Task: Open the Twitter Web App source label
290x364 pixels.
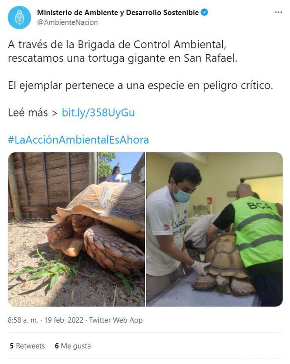Action: tap(116, 320)
